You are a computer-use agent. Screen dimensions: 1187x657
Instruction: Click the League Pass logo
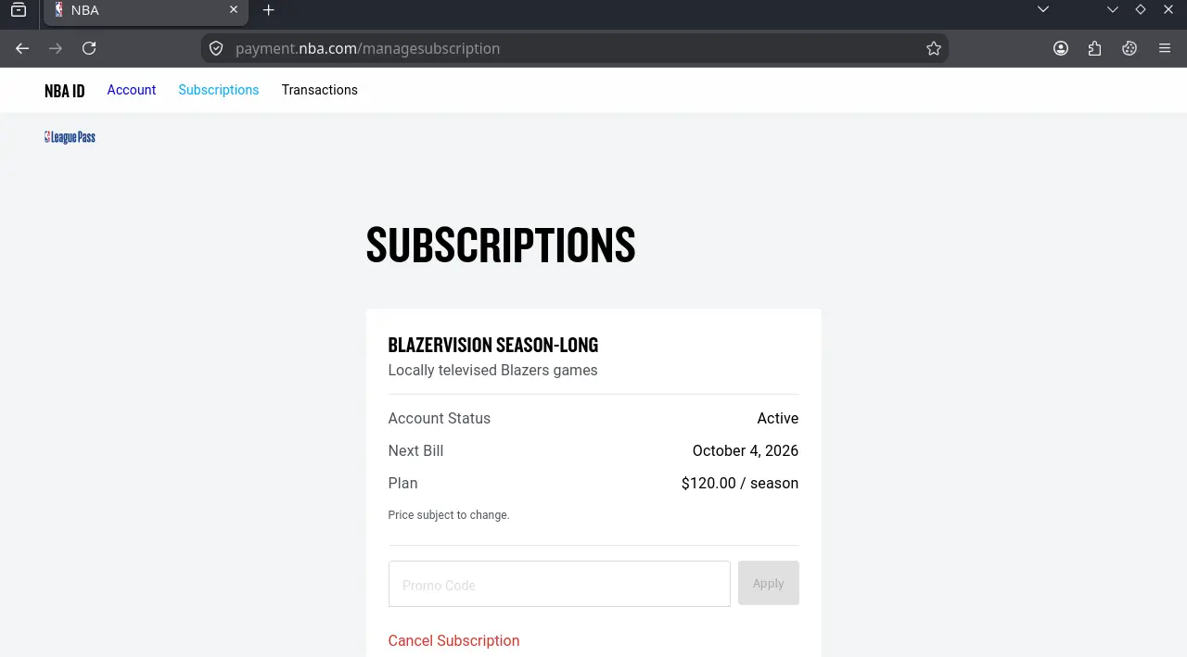coord(70,137)
